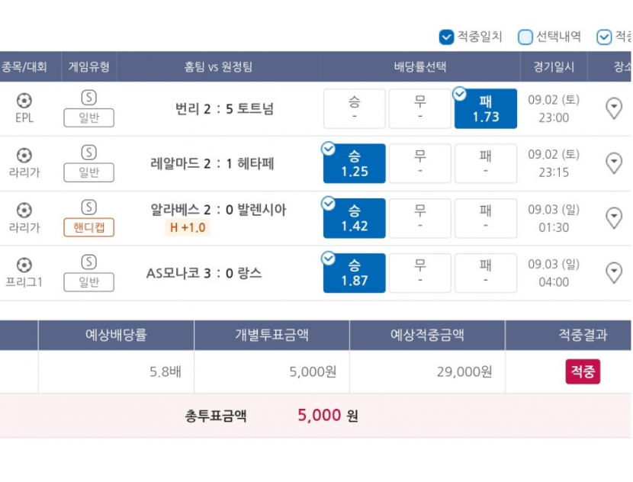Select 승 1.42 odds for 알라베스 match
The image size is (633, 482).
[x=355, y=218]
